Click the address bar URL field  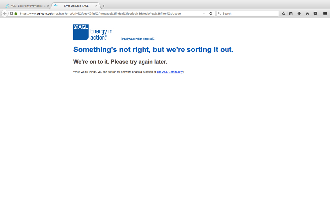(x=110, y=13)
